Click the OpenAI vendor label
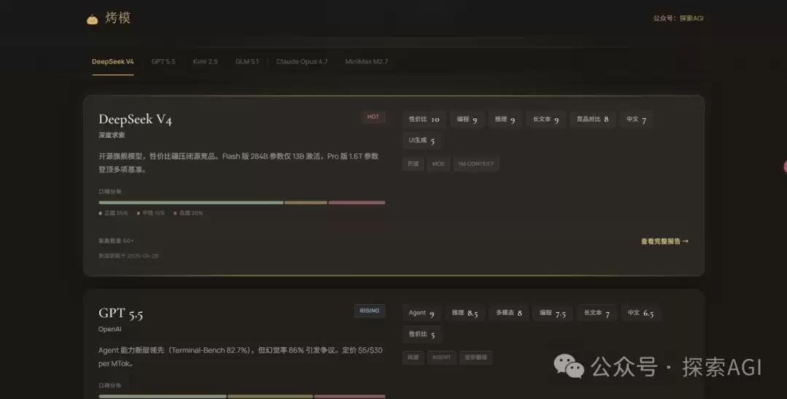Viewport: 787px width, 399px height. click(x=110, y=329)
